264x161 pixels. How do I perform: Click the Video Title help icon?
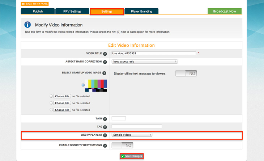click(x=105, y=54)
